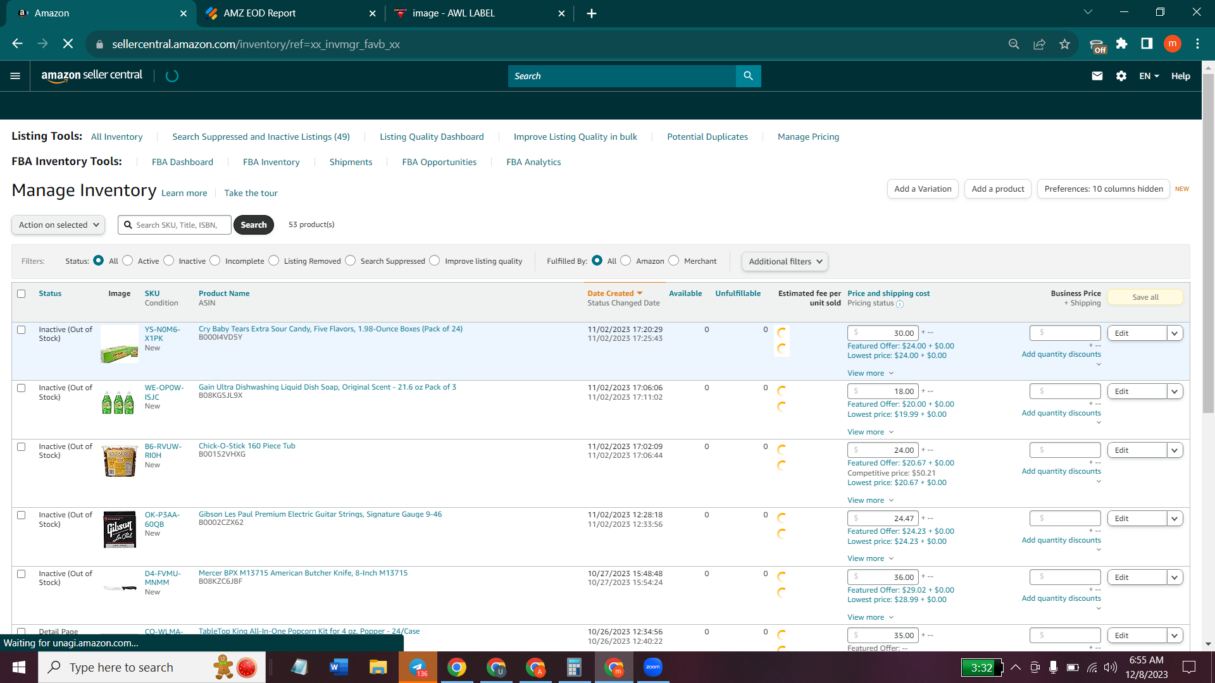The height and width of the screenshot is (683, 1215).
Task: Open Calculator from taskbar
Action: 574,667
